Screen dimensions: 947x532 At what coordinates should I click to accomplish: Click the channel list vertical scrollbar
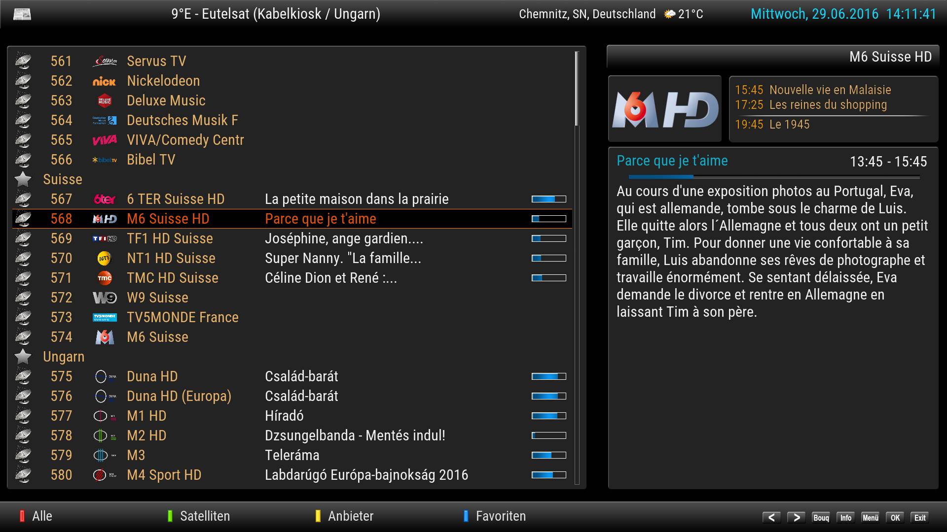tap(576, 89)
